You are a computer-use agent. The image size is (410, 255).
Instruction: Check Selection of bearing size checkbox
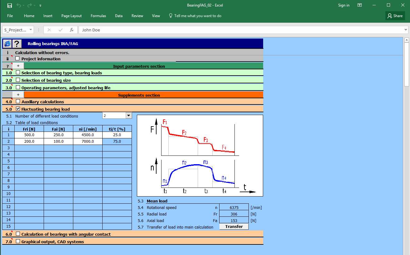[18, 80]
